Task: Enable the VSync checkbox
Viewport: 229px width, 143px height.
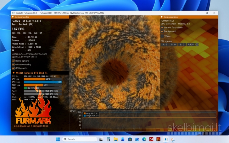Action: 162,36
